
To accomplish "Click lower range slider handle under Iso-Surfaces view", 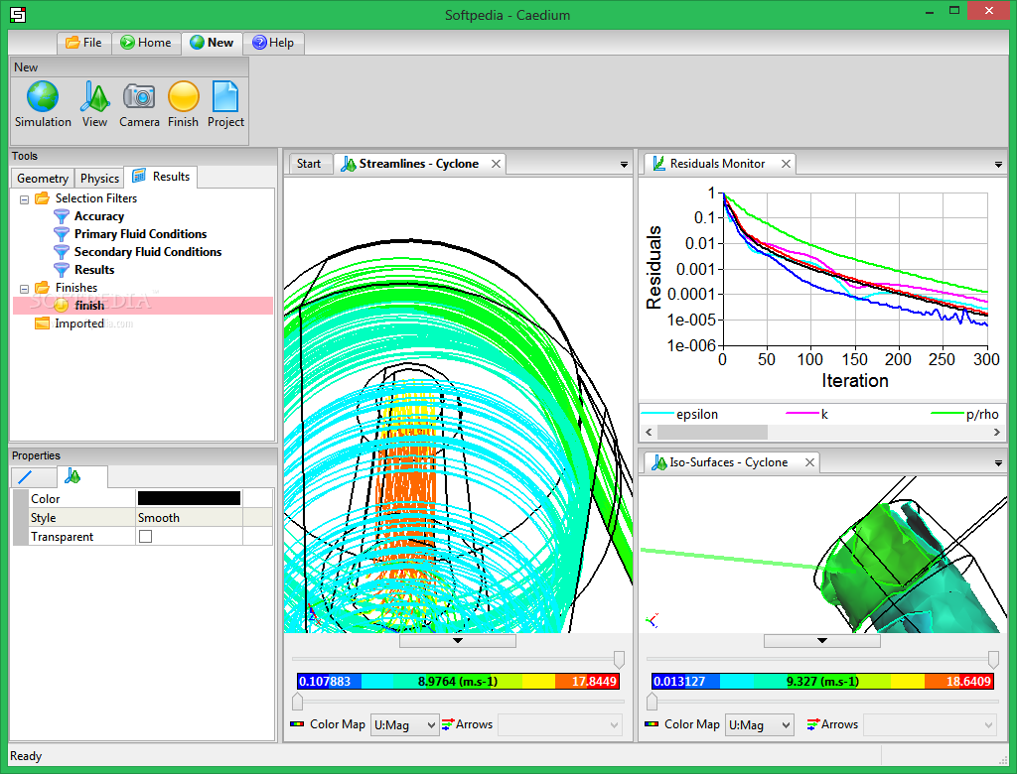I will point(652,702).
